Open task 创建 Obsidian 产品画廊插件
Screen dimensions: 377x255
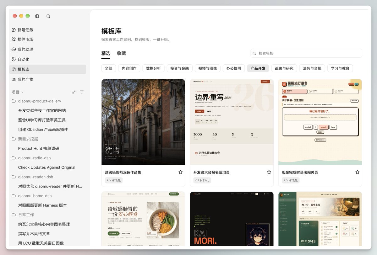click(x=43, y=130)
